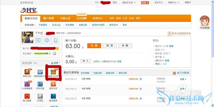Screen dimensions: 214x107
Task: Click the 转账 button beside 提现
Action: pos(125,46)
